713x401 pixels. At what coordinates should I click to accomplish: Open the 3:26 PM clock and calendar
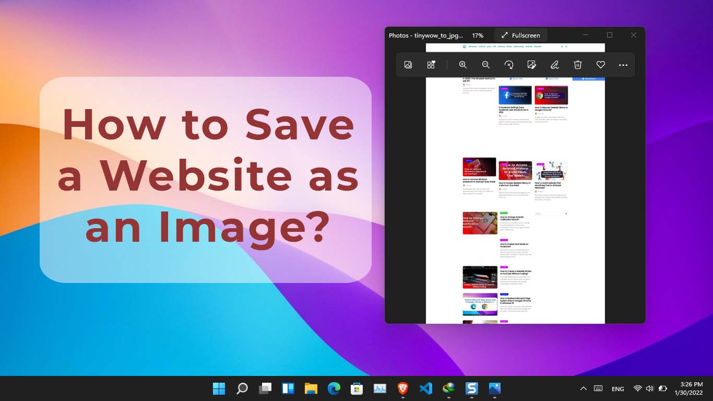pos(689,388)
